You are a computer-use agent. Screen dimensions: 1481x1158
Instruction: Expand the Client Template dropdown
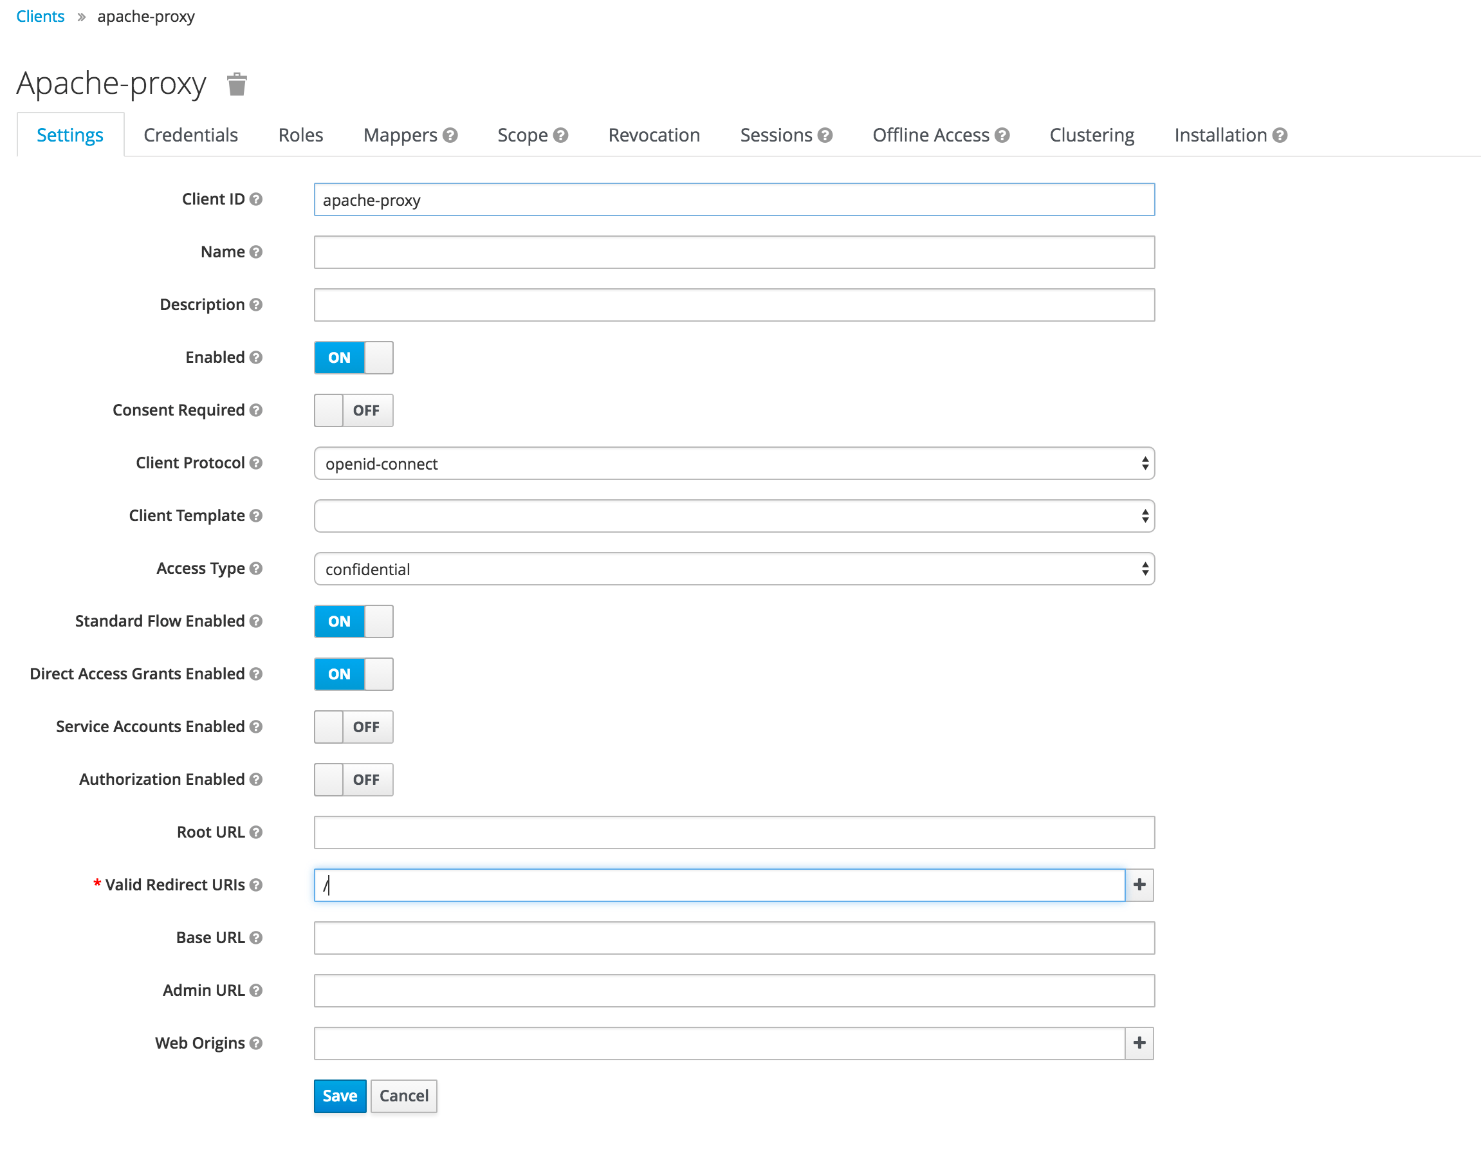(733, 516)
